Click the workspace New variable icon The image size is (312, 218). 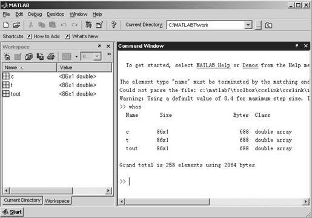7,56
